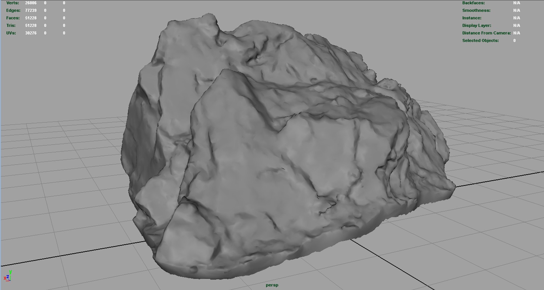Click the Tris count label
This screenshot has width=544, height=290.
click(x=11, y=25)
